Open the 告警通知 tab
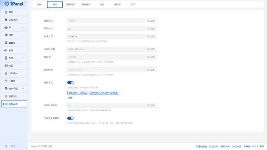 70,4
